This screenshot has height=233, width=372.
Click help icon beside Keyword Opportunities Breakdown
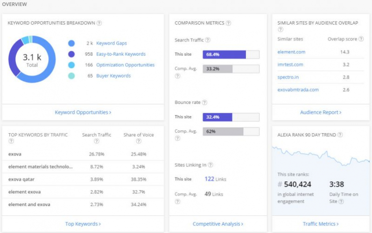click(x=99, y=23)
